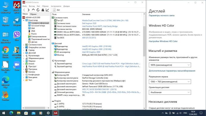Collapse the Комп'ютер tree node
Screen dimensions: 206x116
[24, 20]
